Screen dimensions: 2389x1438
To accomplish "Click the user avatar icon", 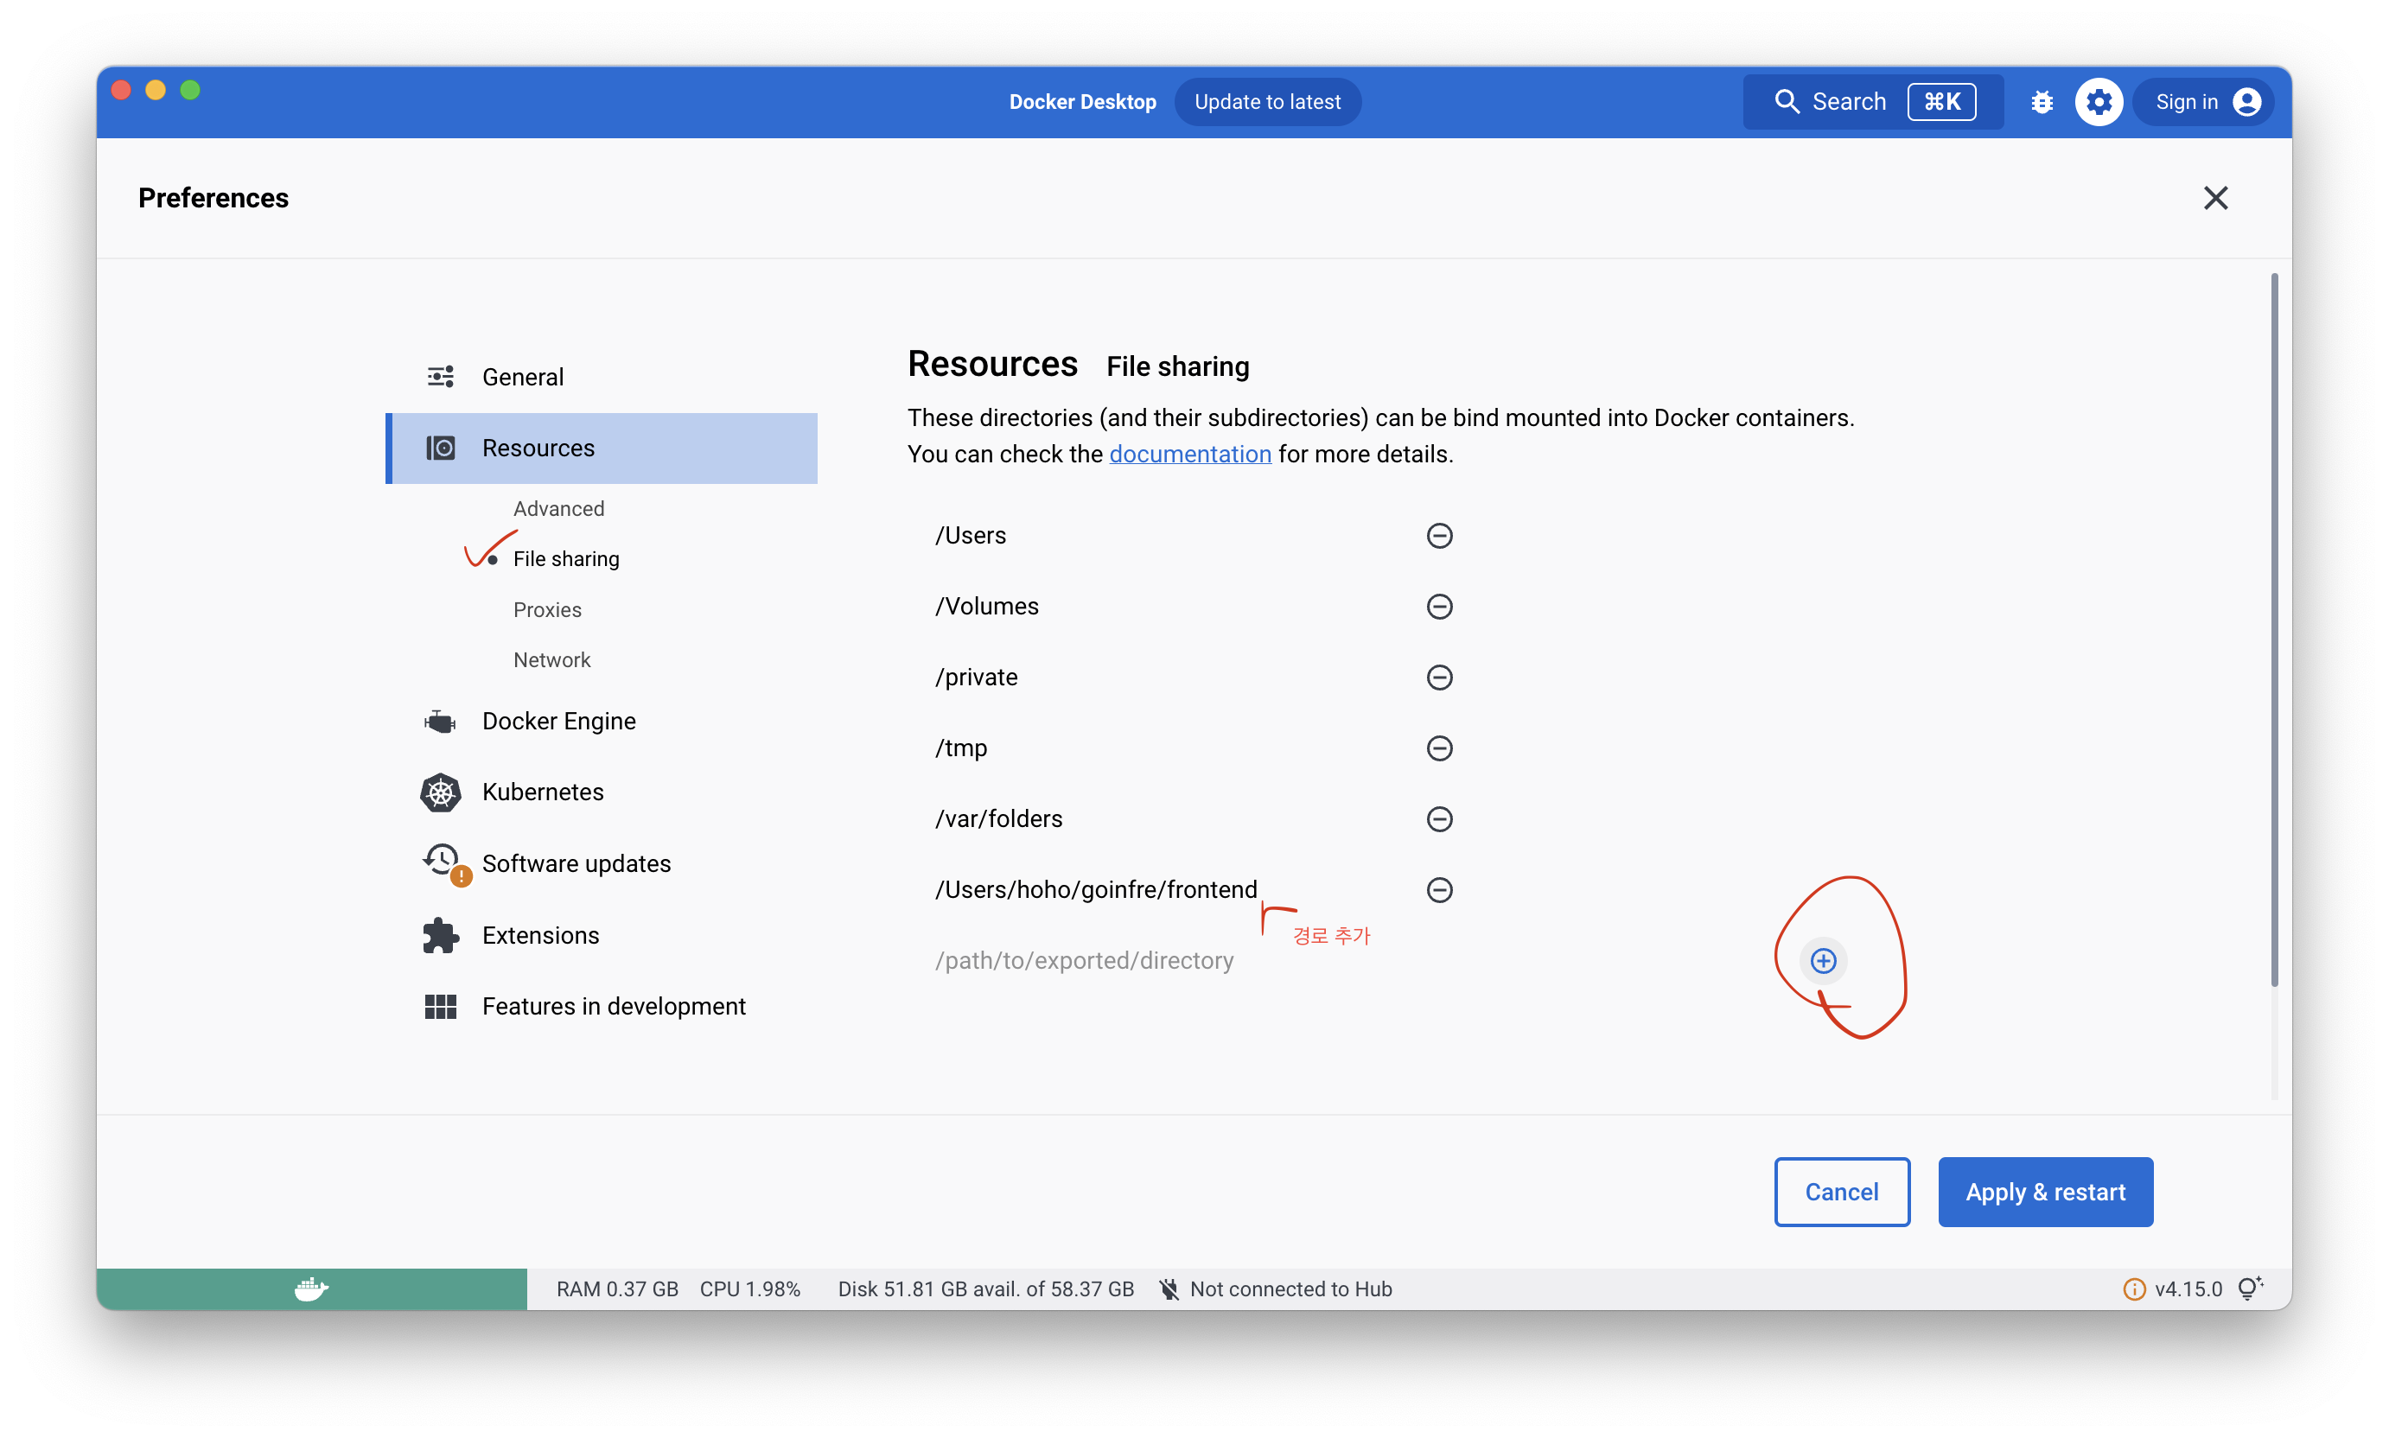I will pyautogui.click(x=2246, y=102).
